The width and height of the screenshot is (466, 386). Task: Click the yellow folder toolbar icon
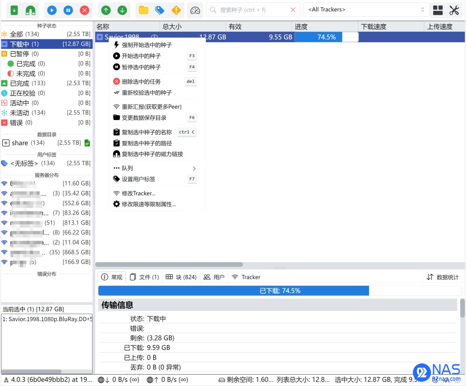(143, 10)
